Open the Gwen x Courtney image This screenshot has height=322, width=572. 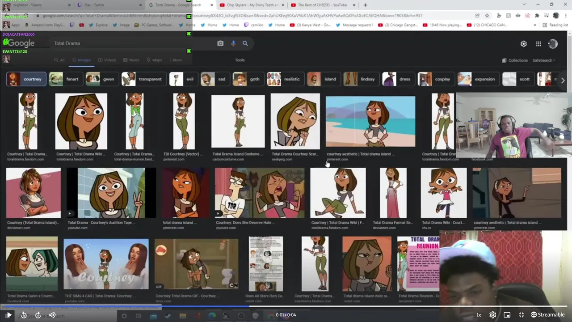click(32, 264)
